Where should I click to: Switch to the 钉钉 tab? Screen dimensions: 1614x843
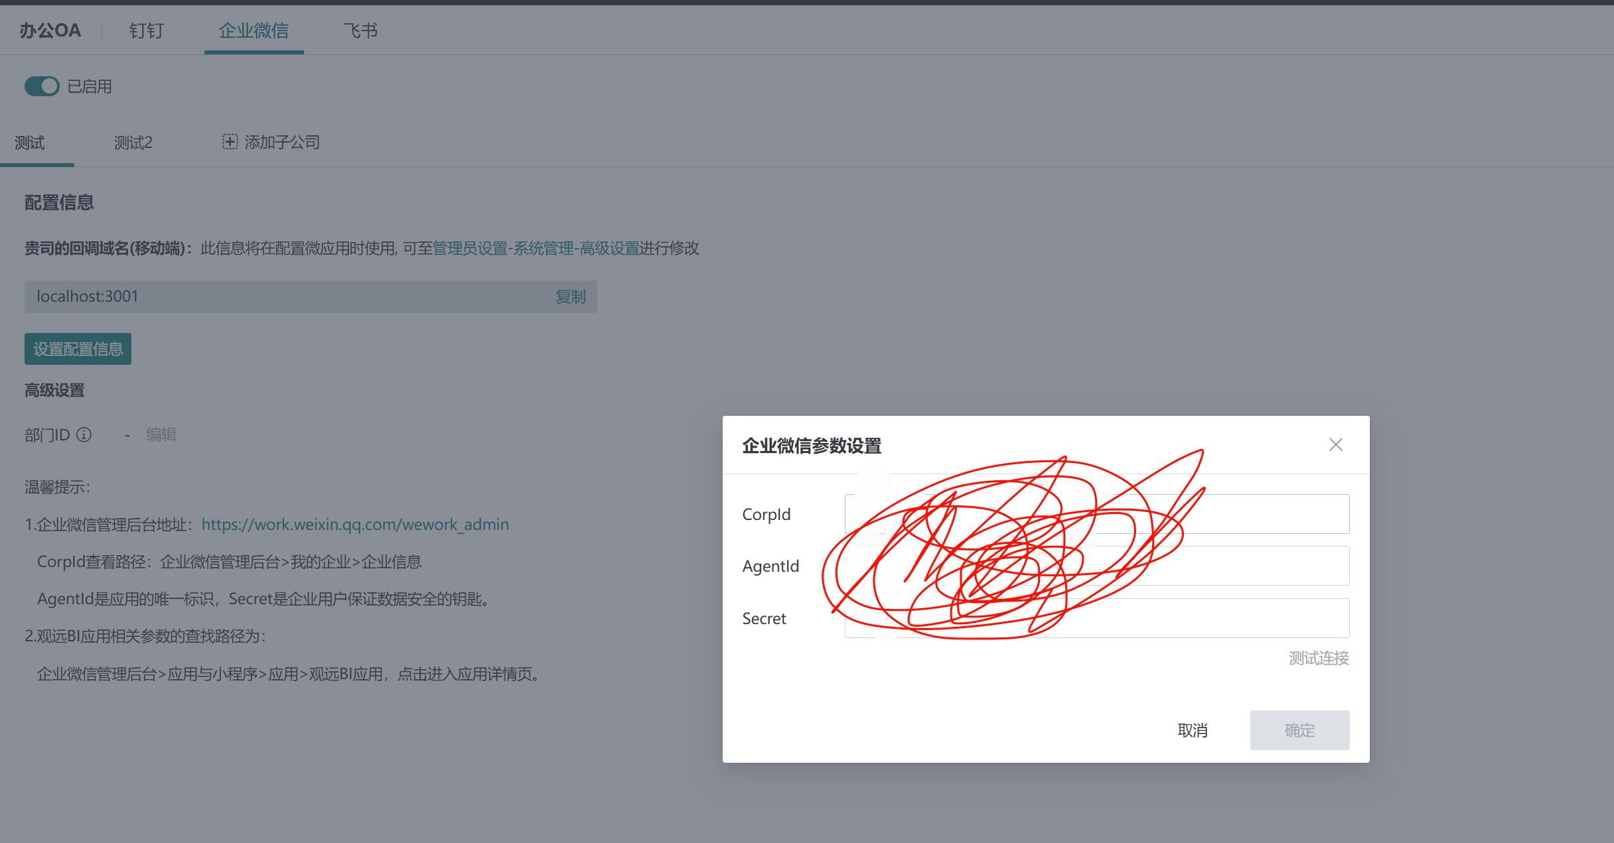[x=146, y=30]
